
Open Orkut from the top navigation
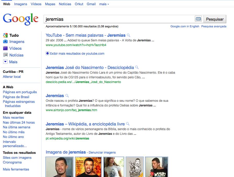pyautogui.click(x=79, y=4)
